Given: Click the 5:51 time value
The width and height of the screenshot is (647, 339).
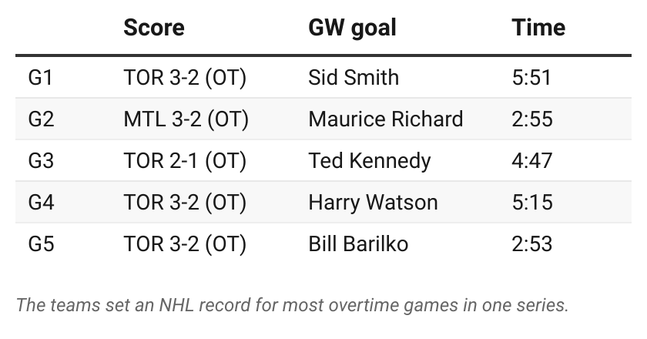Looking at the screenshot, I should pyautogui.click(x=531, y=78).
